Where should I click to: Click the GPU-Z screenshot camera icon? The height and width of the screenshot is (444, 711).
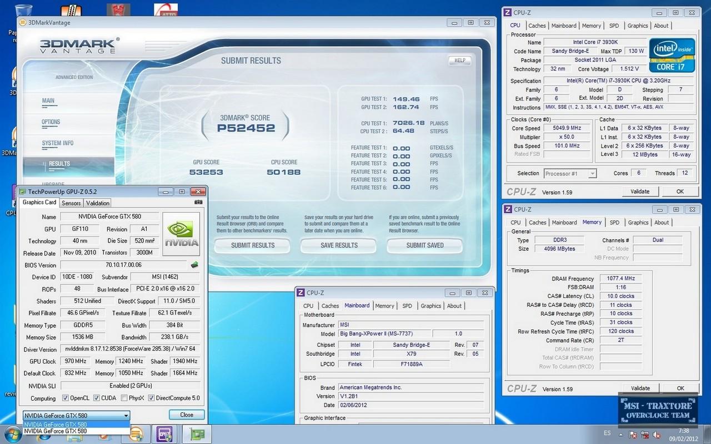199,203
